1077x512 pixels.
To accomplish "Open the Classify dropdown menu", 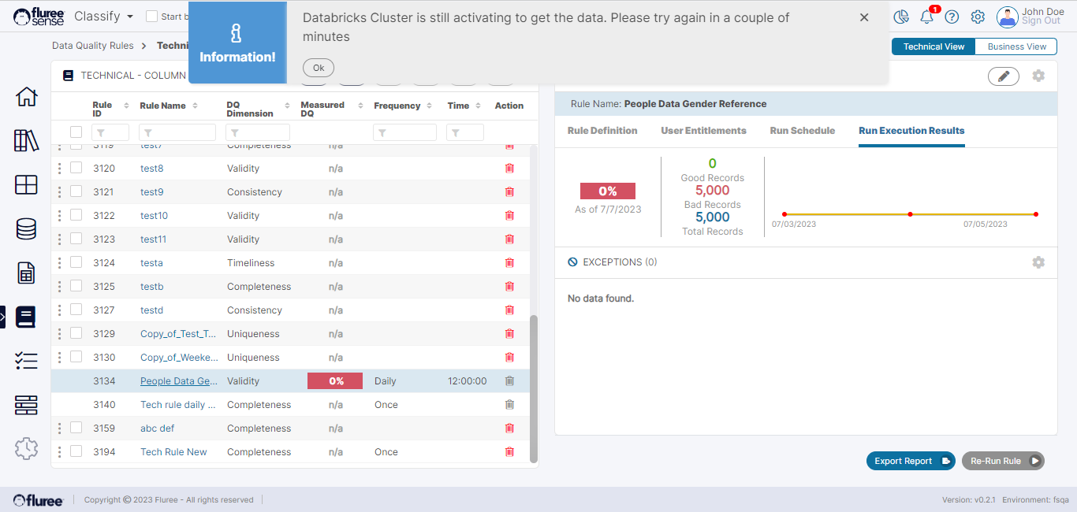I will pyautogui.click(x=103, y=17).
